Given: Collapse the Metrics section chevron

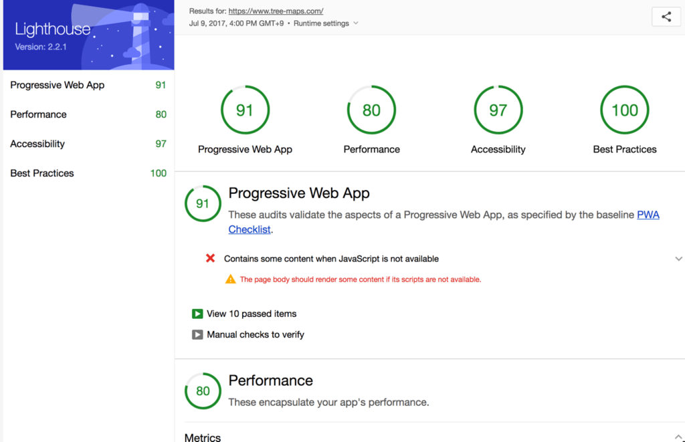Looking at the screenshot, I should point(678,437).
